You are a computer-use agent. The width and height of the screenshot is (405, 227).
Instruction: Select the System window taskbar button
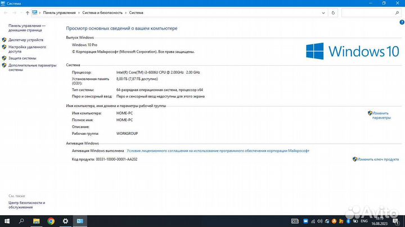click(x=80, y=221)
